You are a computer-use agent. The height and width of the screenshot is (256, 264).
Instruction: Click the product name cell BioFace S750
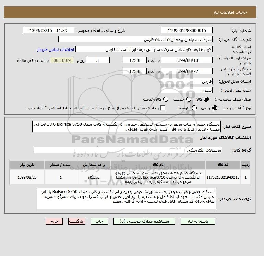point(158,178)
